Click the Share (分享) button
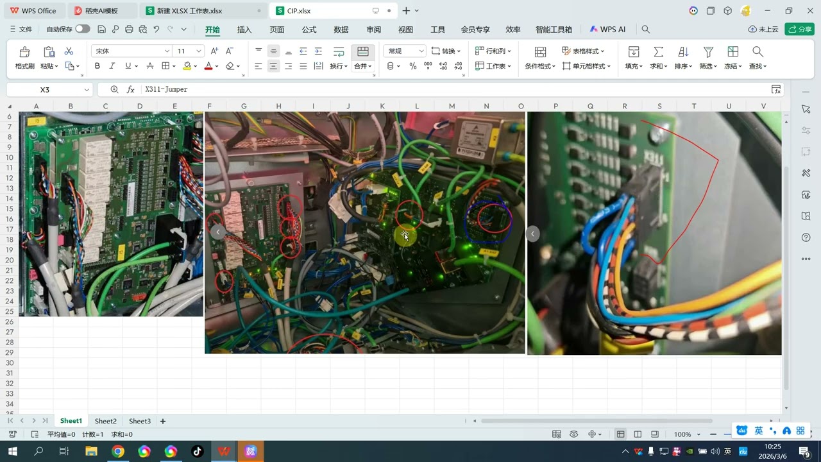821x462 pixels. click(800, 30)
